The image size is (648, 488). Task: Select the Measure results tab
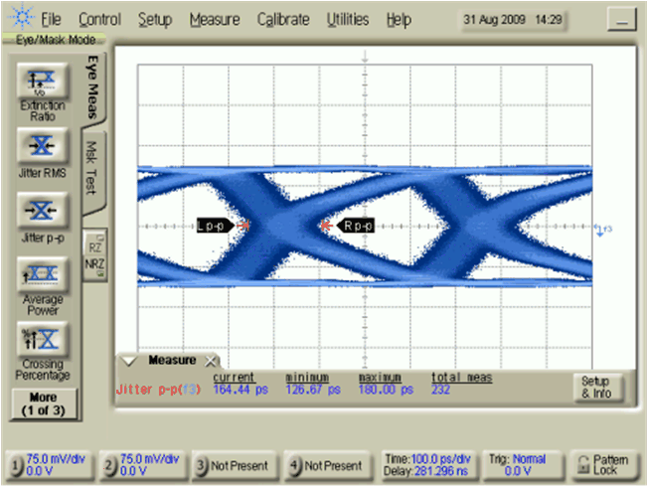(x=172, y=361)
